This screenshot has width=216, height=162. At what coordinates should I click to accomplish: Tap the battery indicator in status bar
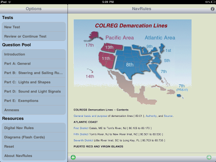coord(213,2)
